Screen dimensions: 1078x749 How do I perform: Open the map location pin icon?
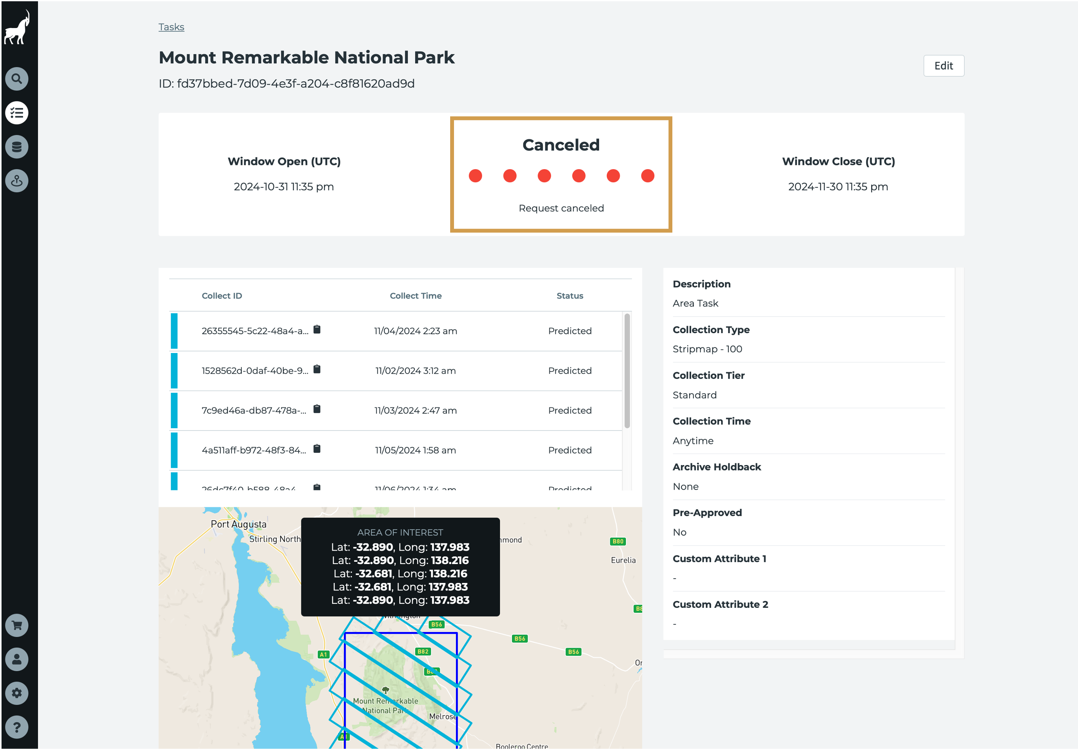point(17,181)
